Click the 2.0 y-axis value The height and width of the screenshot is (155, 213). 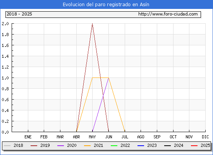pos(5,24)
